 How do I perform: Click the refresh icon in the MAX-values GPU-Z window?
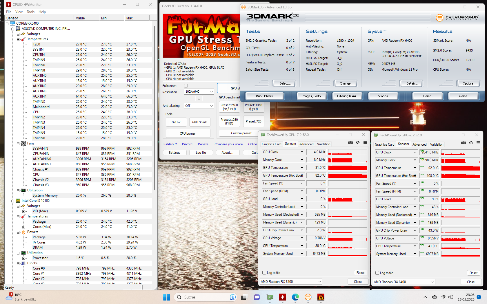pyautogui.click(x=471, y=143)
